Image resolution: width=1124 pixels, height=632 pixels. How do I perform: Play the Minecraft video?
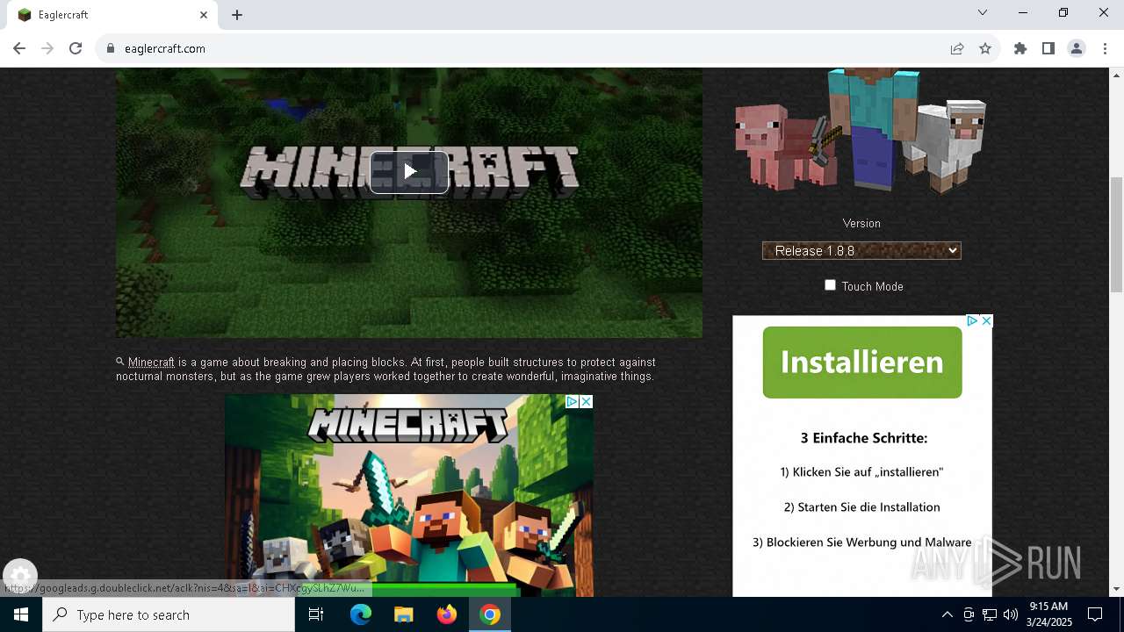[409, 171]
